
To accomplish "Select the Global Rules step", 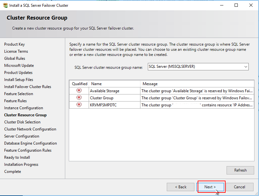I will pyautogui.click(x=15, y=58).
